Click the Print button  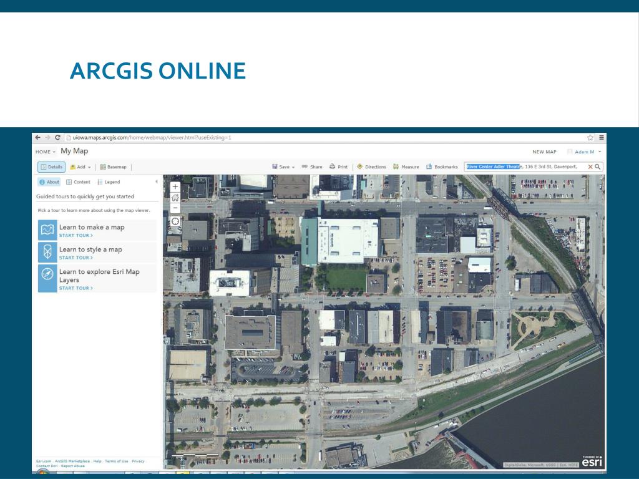[x=339, y=167]
